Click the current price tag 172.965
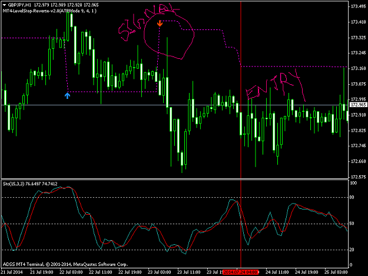The width and height of the screenshot is (368, 276). coord(358,105)
